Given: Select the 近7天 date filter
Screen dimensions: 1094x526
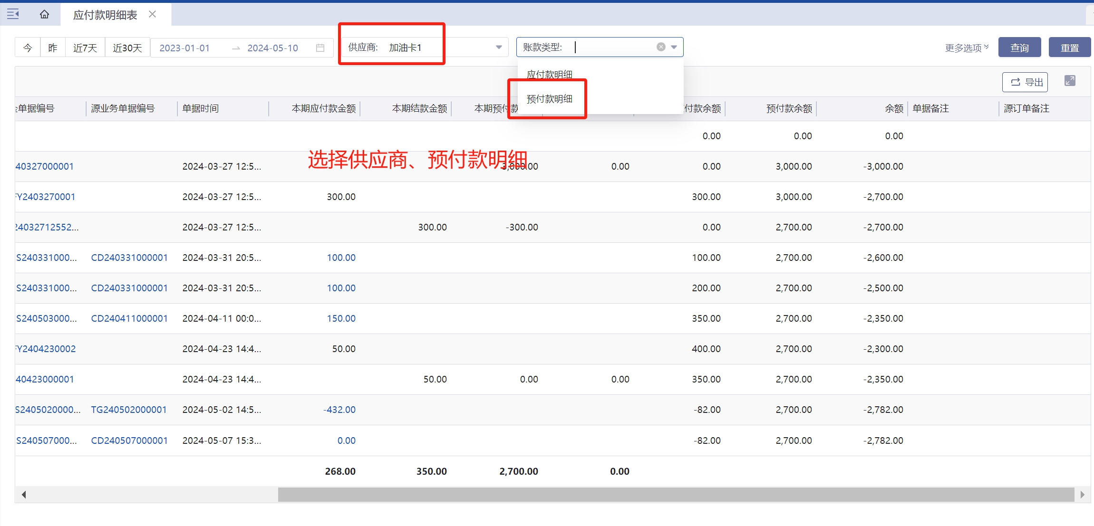Looking at the screenshot, I should click(x=85, y=48).
